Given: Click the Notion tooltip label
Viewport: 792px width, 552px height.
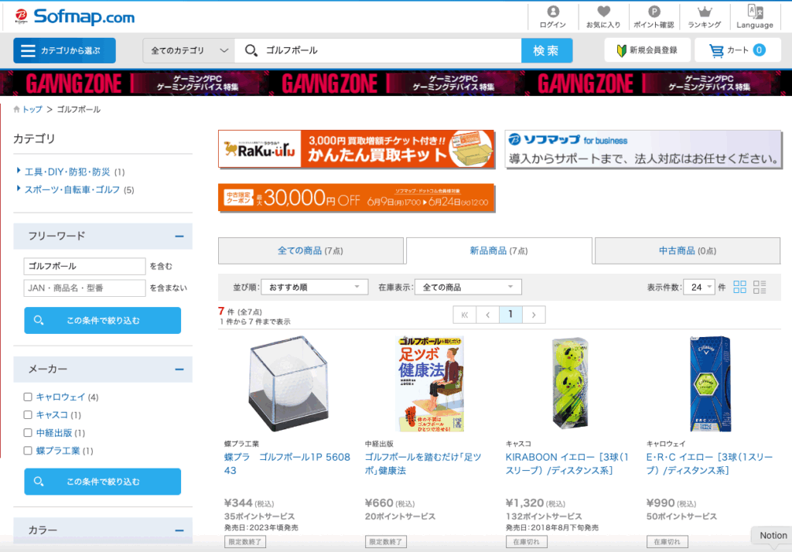Looking at the screenshot, I should [x=773, y=535].
